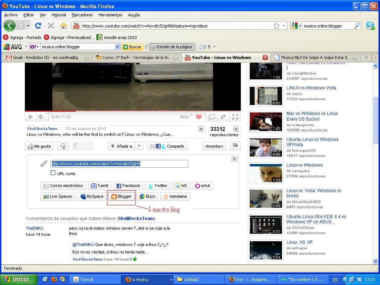This screenshot has width=380, height=285.
Task: Switch to the Musica Mp3 De Golpe tab
Action: 315,58
